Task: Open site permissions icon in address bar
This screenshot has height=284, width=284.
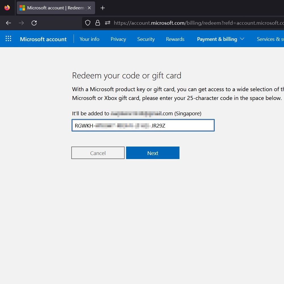Action: [x=108, y=23]
